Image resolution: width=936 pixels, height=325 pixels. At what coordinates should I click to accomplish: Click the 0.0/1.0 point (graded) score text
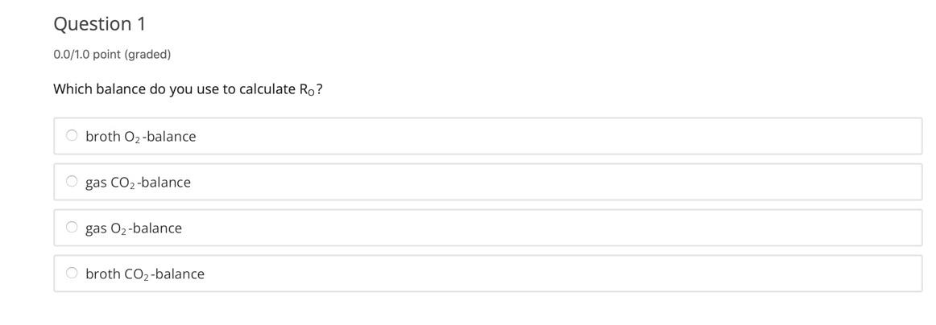112,55
